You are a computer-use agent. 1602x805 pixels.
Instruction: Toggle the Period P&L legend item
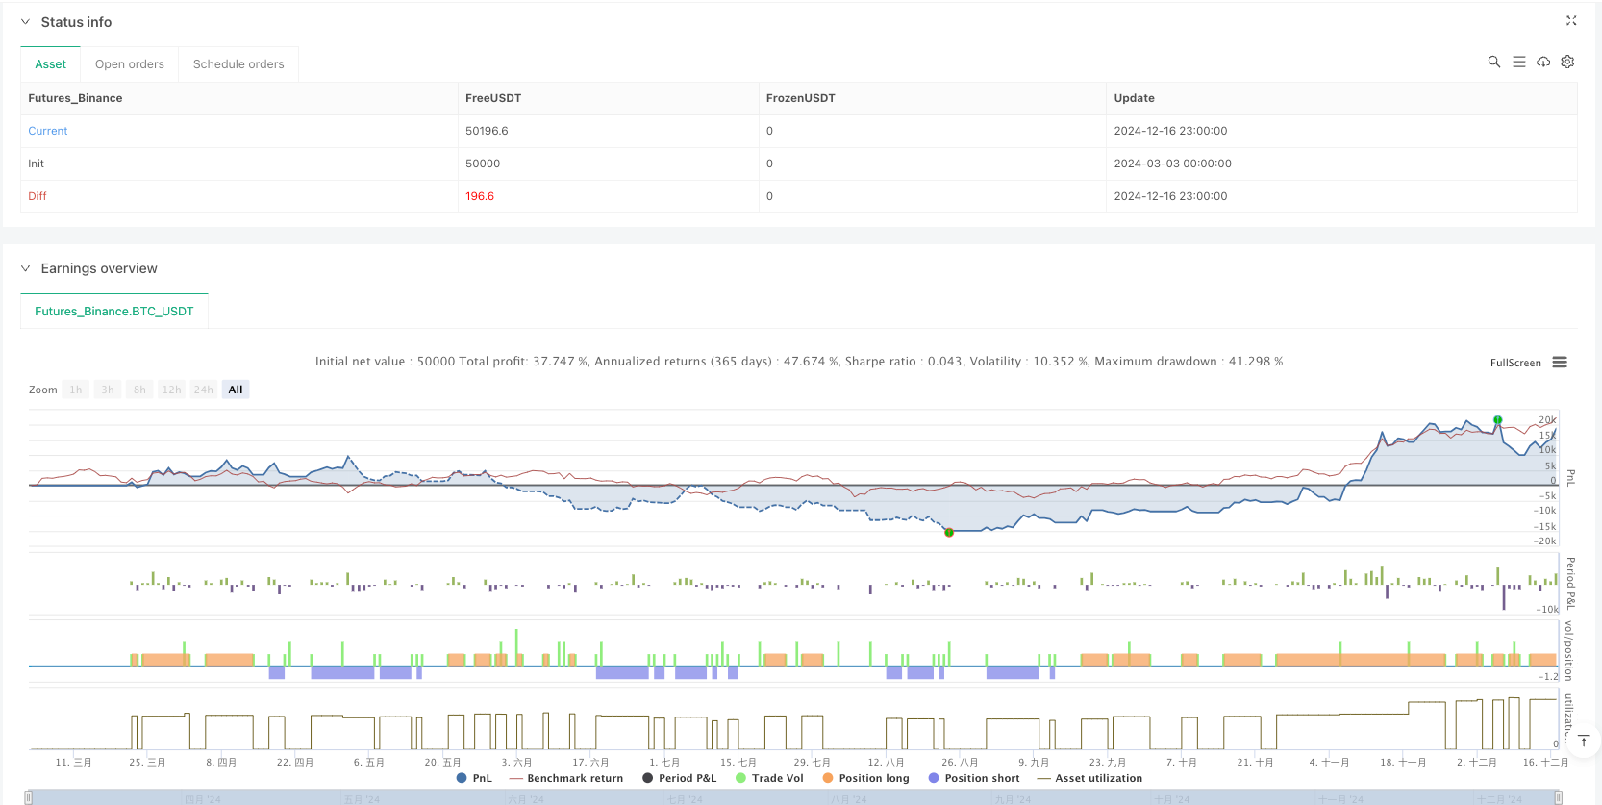(x=679, y=778)
